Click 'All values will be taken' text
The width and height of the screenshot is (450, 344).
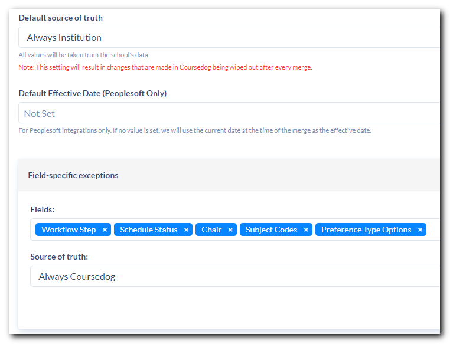[x=84, y=55]
